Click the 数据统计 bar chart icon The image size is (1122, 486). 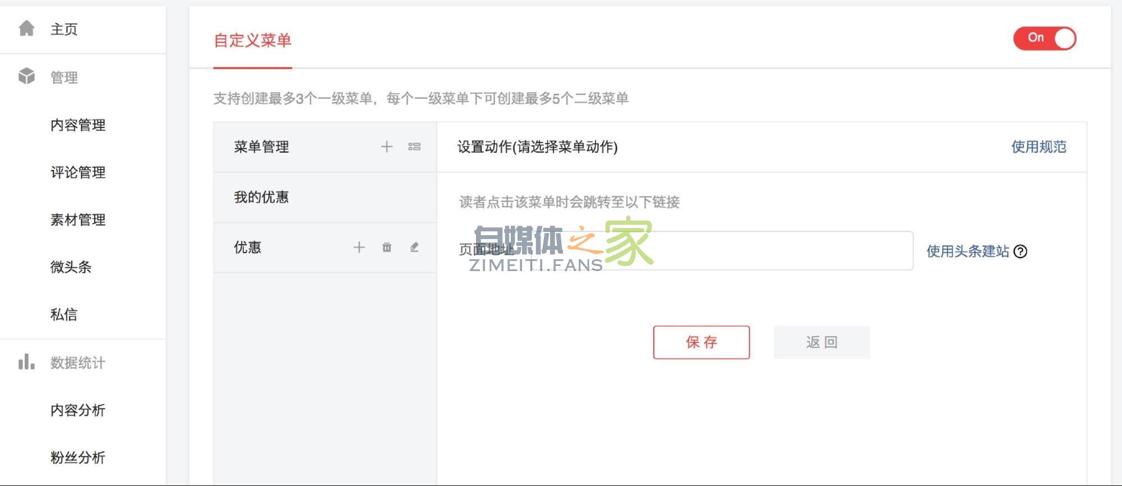[26, 363]
